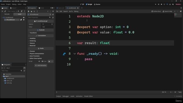
Task: Open Online Docs link
Action: point(156,11)
